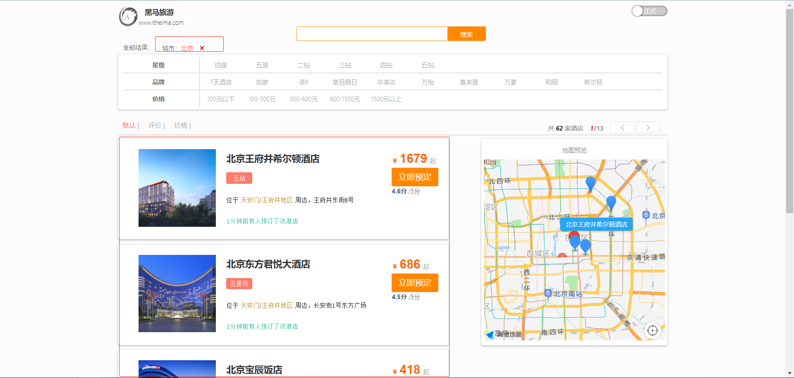Screen dimensions: 794x378
Task: Click hotel title 北京宝辰饭店
Action: pos(254,370)
